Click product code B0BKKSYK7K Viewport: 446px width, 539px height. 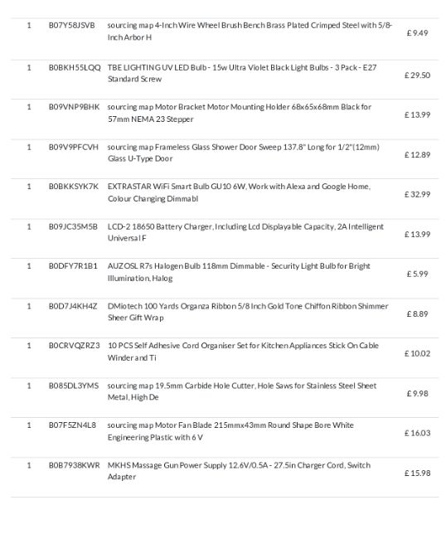[x=73, y=187]
